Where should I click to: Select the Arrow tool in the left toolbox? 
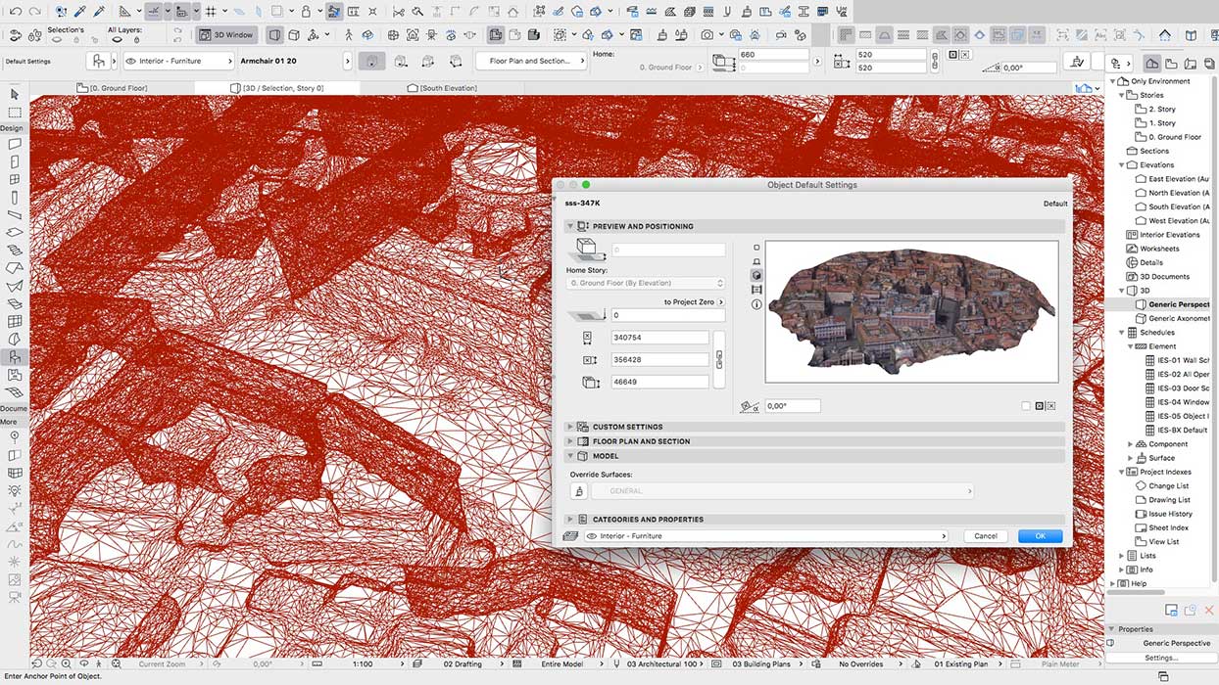[x=13, y=94]
